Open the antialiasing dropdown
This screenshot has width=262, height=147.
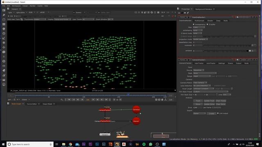[198, 30]
